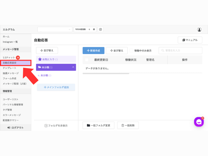The image size is (208, 156).
Task: Click the エルグラム logo text
Action: coord(9,30)
